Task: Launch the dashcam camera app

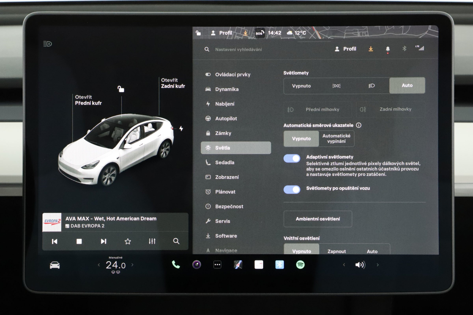Action: 197,265
